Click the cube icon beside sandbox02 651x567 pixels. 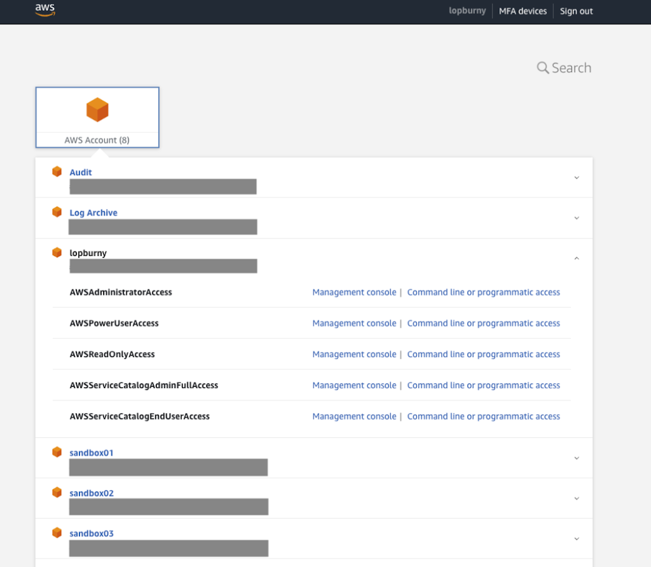(x=57, y=492)
